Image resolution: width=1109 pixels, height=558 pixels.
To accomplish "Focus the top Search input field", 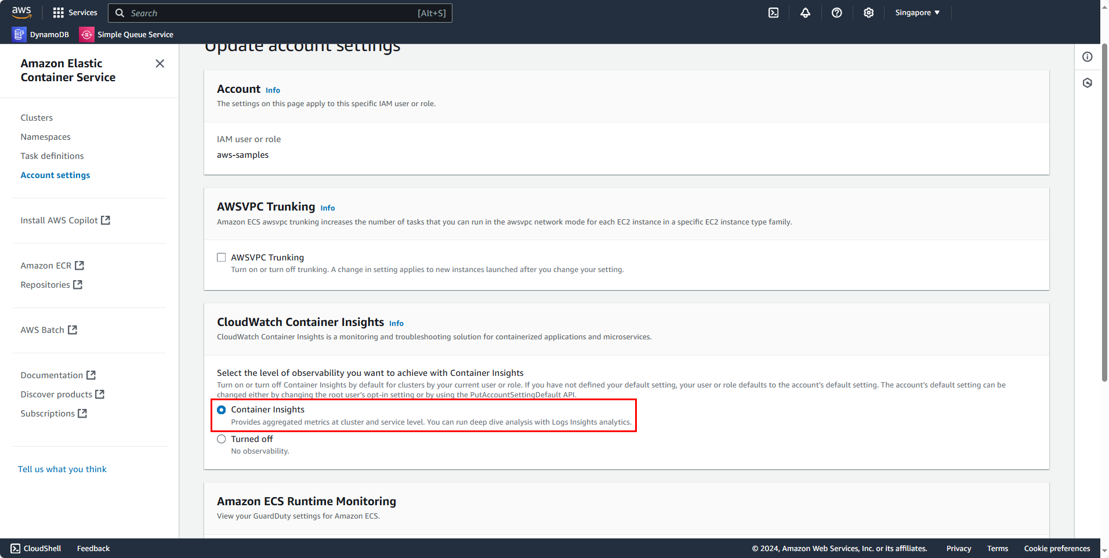I will click(x=280, y=13).
